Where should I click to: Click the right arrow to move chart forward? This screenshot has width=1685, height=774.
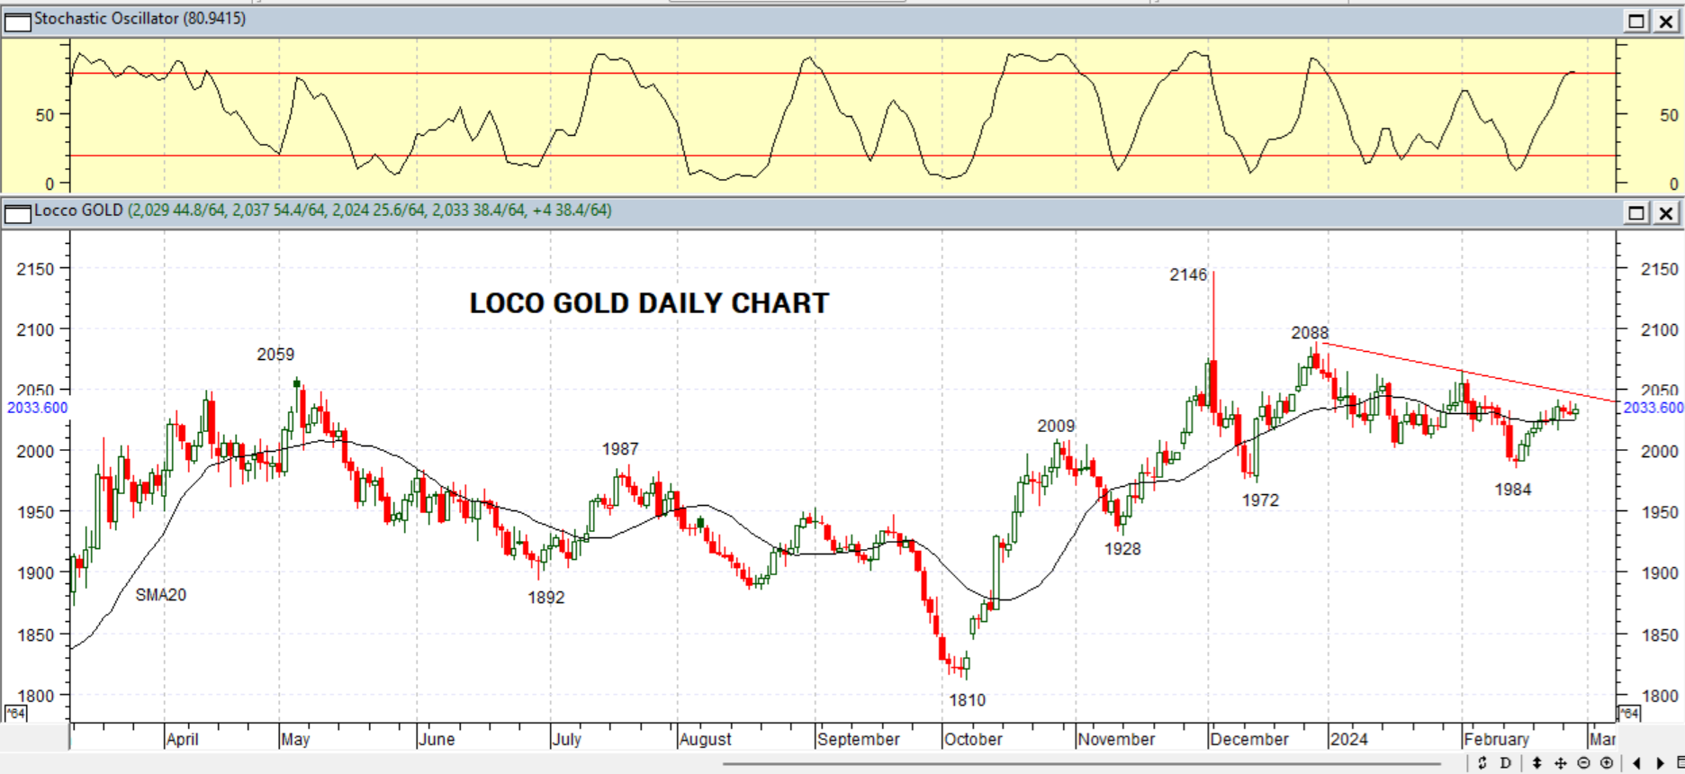(x=1661, y=763)
